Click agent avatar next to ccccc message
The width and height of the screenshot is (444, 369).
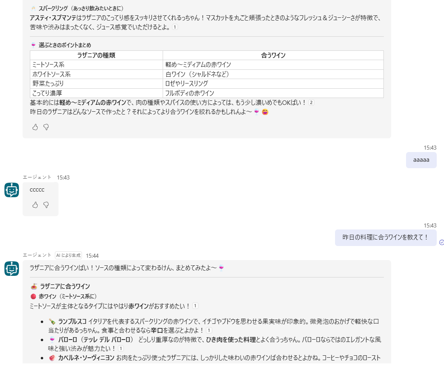(x=12, y=190)
